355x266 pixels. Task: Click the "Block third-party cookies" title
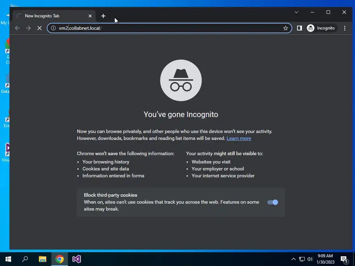111,195
